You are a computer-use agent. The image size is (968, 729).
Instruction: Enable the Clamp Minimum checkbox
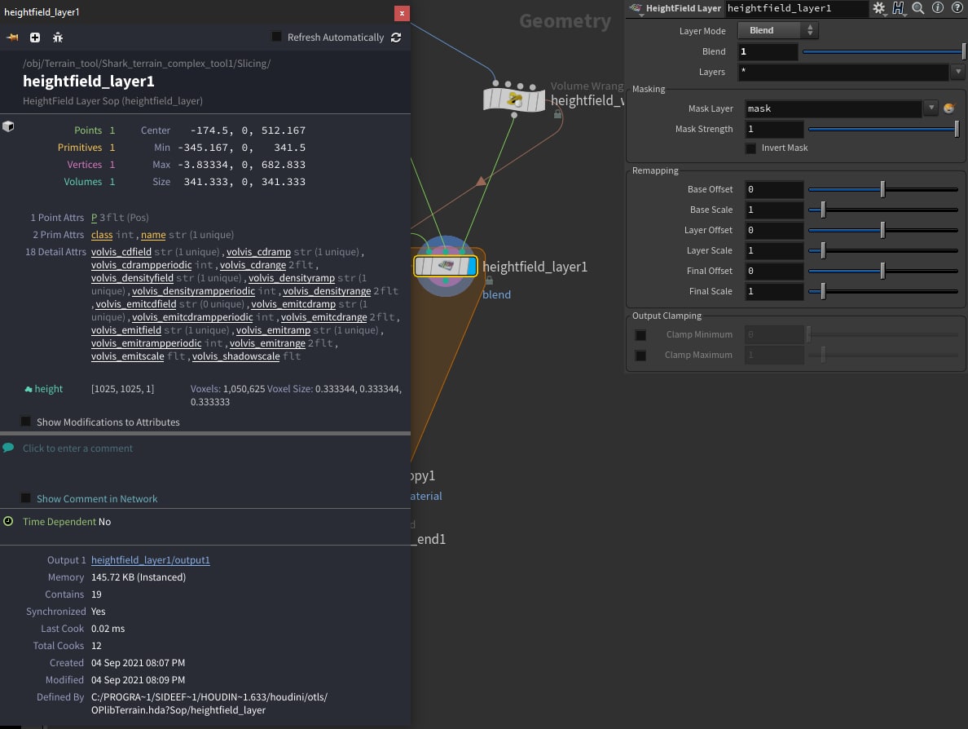(x=640, y=335)
